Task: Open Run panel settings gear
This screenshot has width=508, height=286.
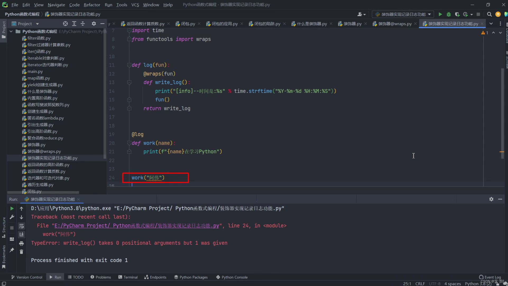Action: coord(491,199)
